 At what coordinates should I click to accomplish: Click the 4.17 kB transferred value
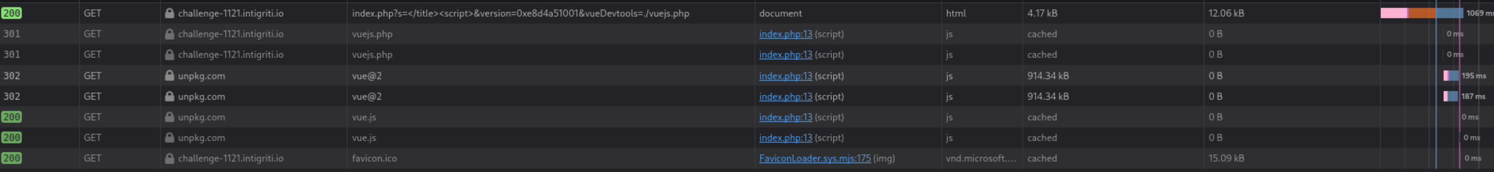point(1042,13)
